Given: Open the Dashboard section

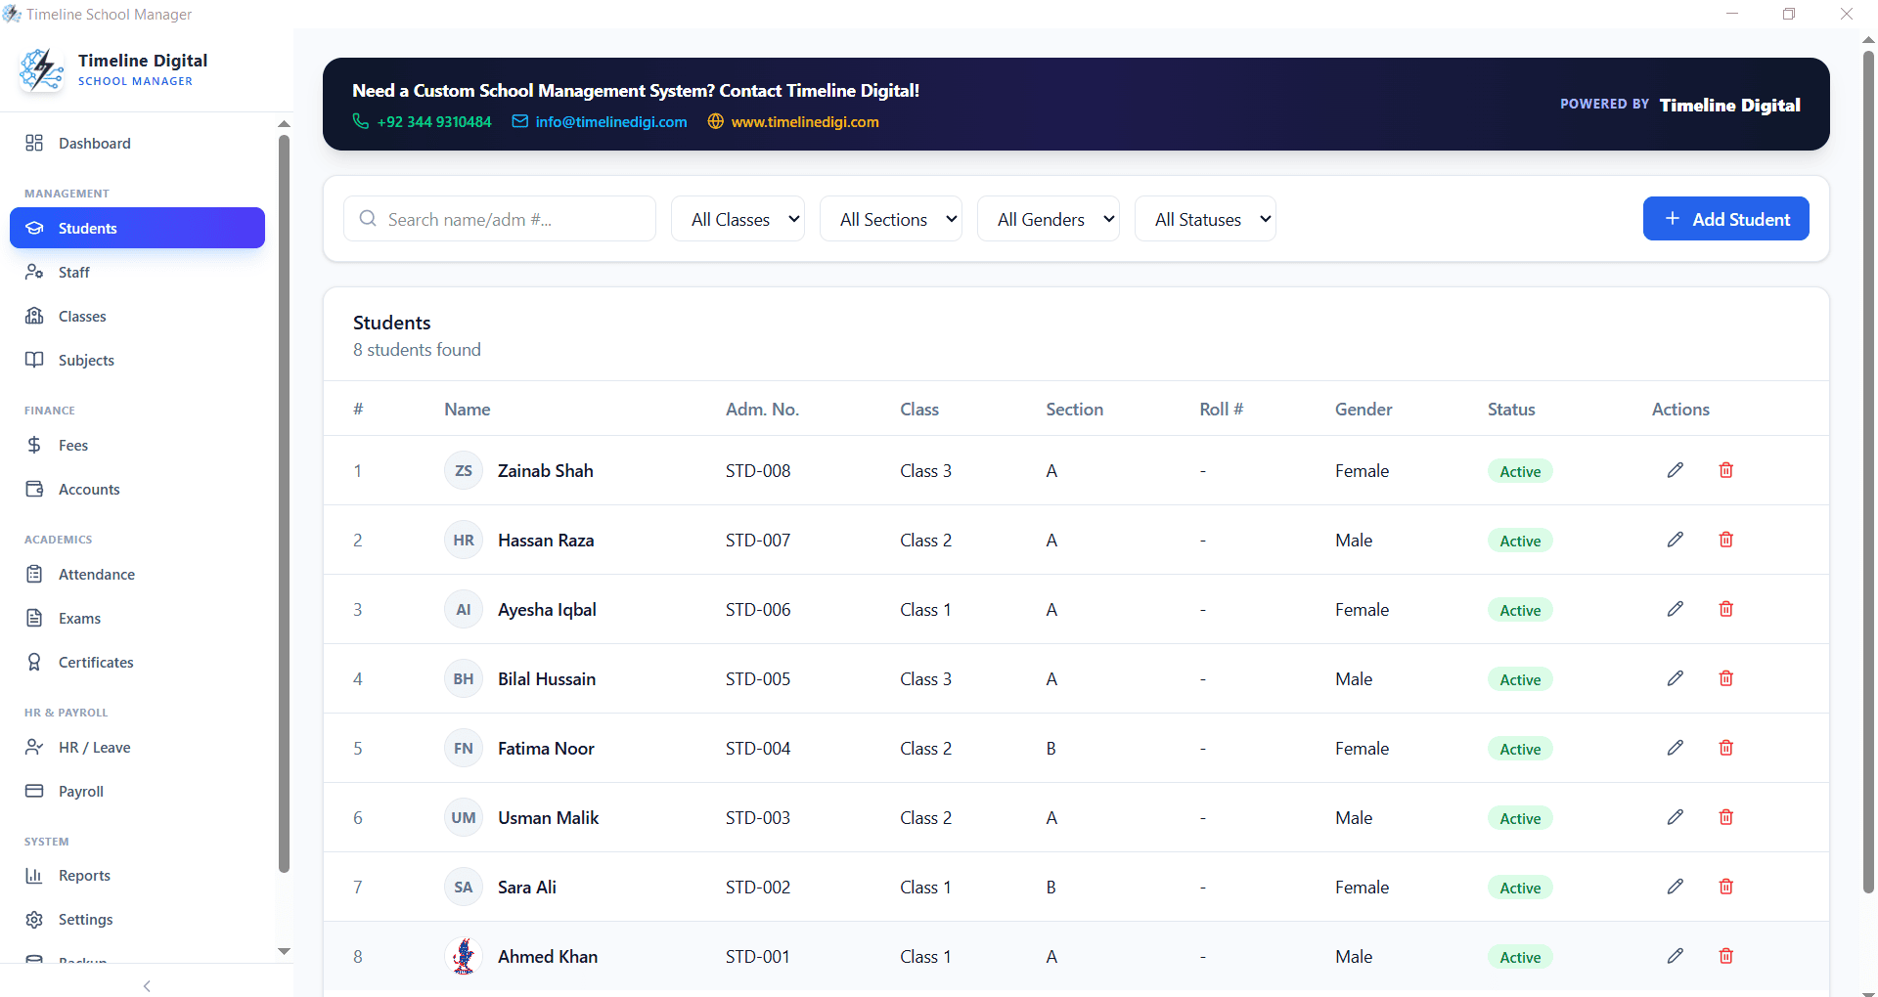Looking at the screenshot, I should (x=94, y=143).
